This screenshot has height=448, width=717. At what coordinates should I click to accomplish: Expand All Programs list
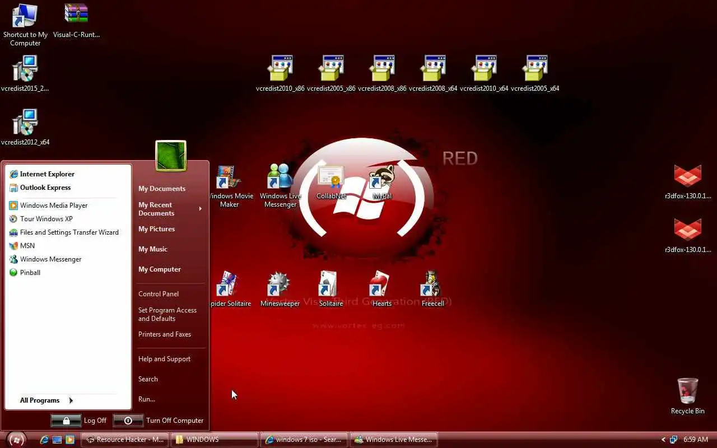(46, 400)
